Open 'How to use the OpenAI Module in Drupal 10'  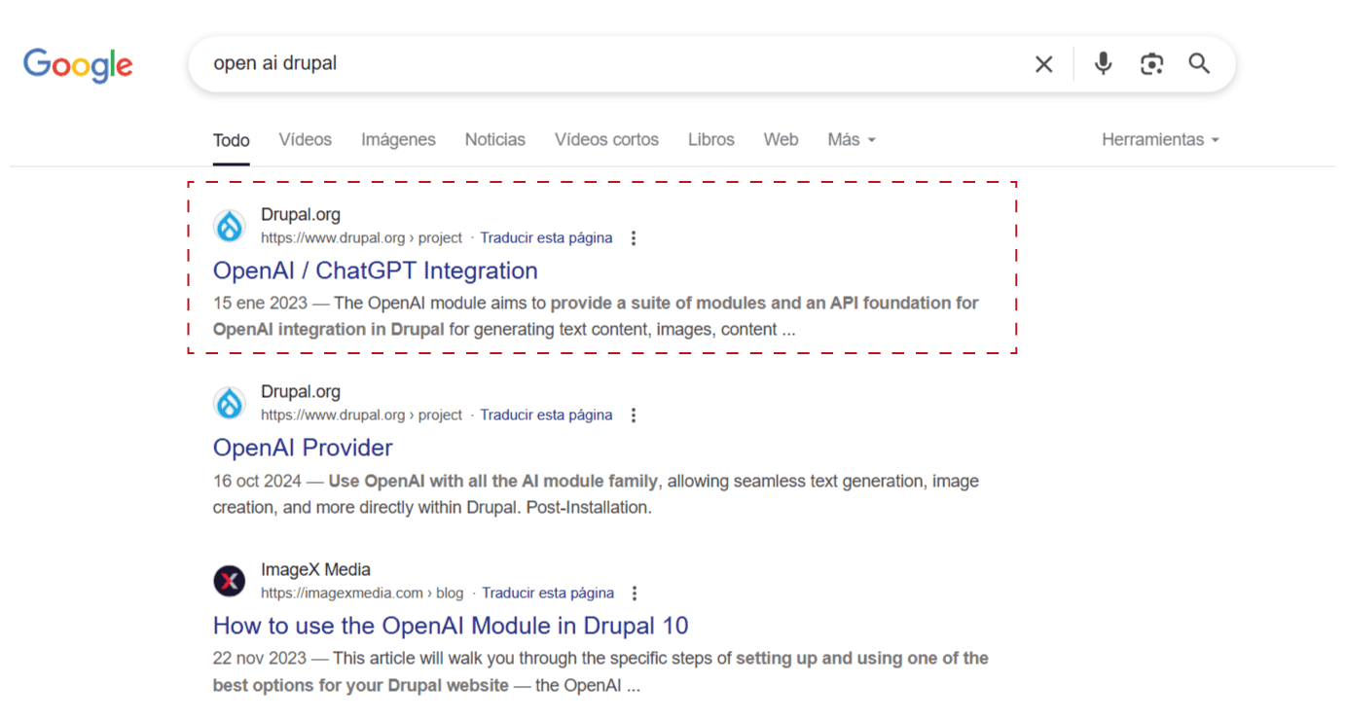tap(451, 626)
